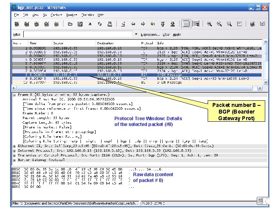Open the Go menu
This screenshot has width=280, height=210.
[x=45, y=15]
